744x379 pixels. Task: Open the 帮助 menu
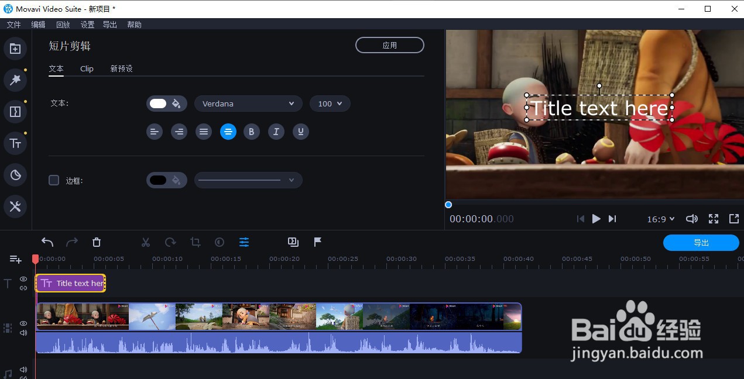[x=134, y=25]
